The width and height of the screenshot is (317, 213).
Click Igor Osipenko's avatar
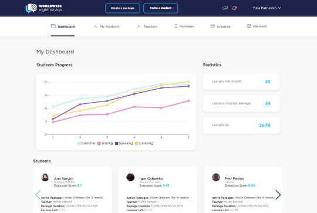click(x=130, y=177)
